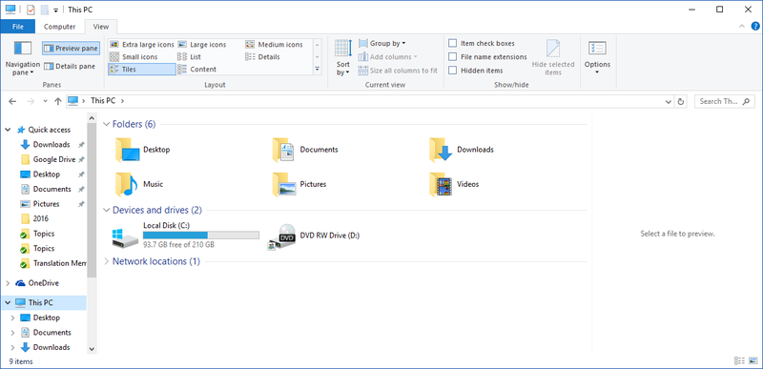Enable Hidden items checkbox
The height and width of the screenshot is (369, 763).
coord(475,71)
